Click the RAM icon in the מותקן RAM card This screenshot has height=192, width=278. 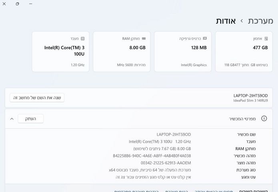click(144, 38)
